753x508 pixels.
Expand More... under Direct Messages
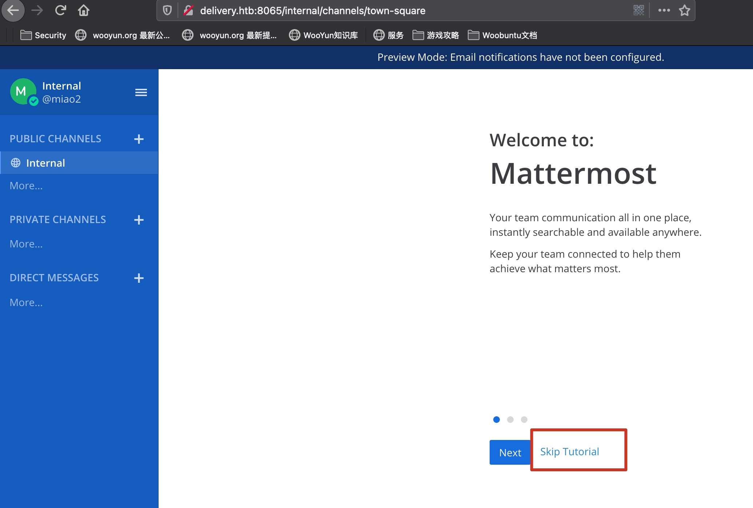[x=26, y=303]
